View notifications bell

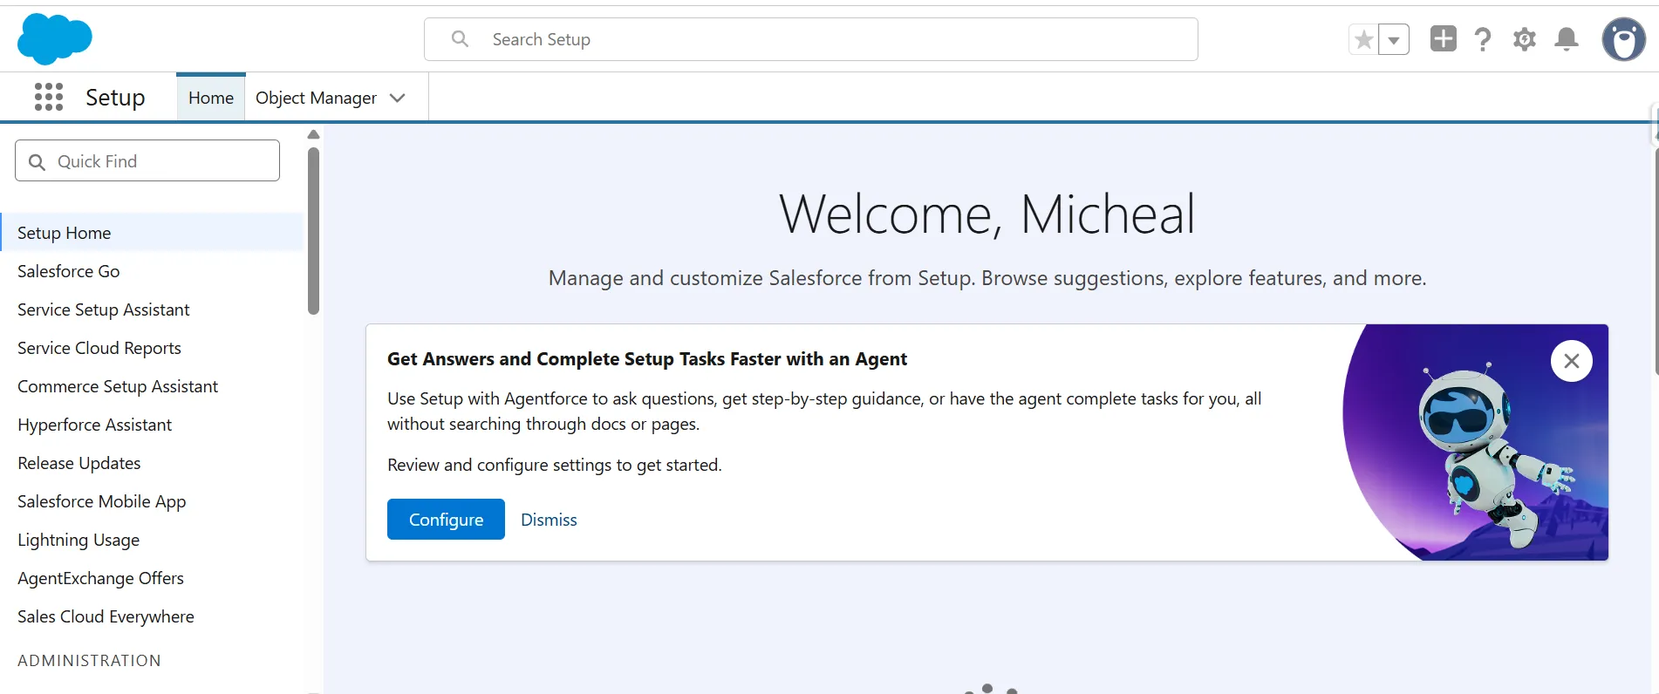pyautogui.click(x=1567, y=39)
